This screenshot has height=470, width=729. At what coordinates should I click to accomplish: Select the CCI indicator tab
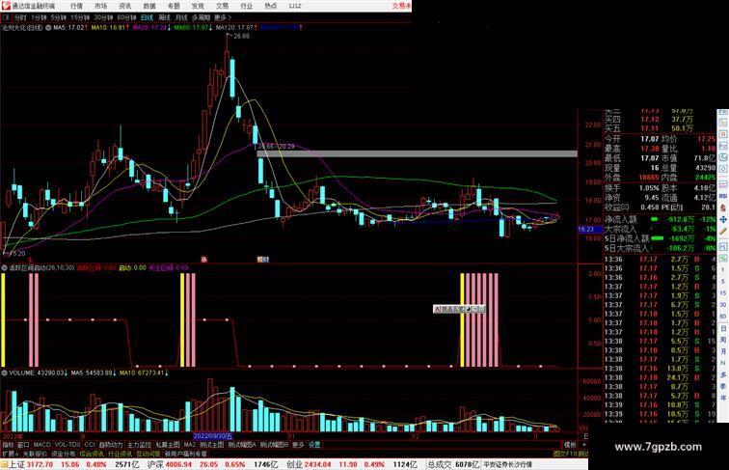coord(90,445)
